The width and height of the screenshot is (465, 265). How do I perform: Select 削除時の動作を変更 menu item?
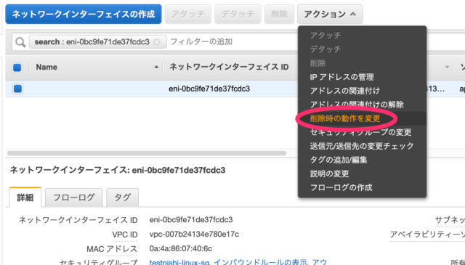point(345,118)
